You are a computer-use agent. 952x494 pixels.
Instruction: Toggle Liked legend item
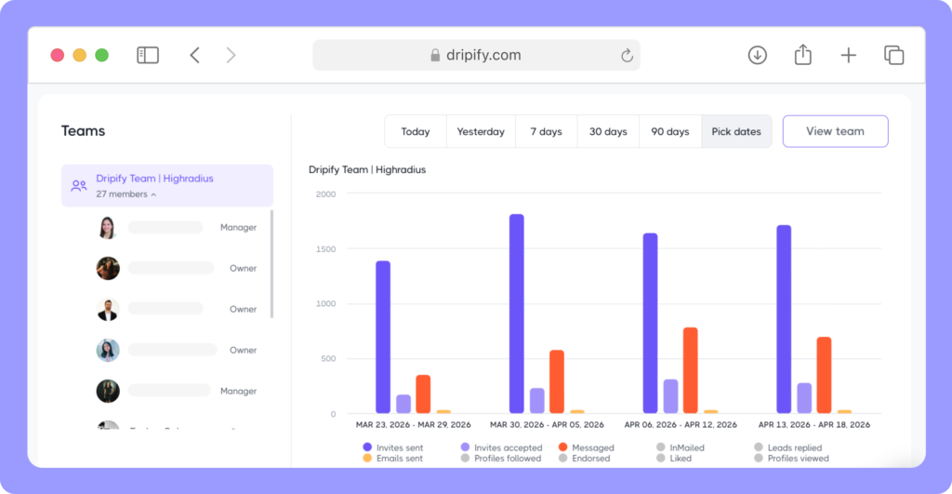[674, 458]
